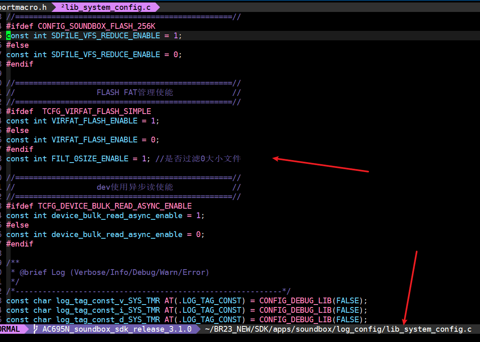The image size is (480, 342).
Task: Click the identifier log_tag_const_v_SYS_TMR
Action: (x=108, y=300)
